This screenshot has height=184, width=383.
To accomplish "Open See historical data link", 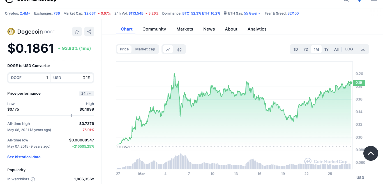I will [24, 157].
